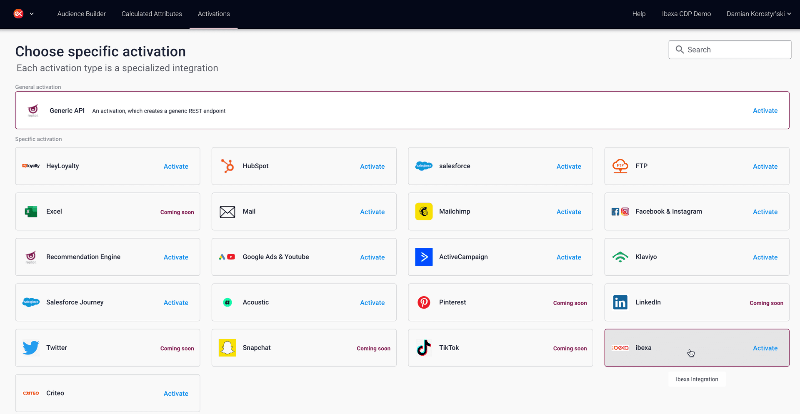This screenshot has width=800, height=414.
Task: Activate the Generic API integration
Action: tap(765, 110)
